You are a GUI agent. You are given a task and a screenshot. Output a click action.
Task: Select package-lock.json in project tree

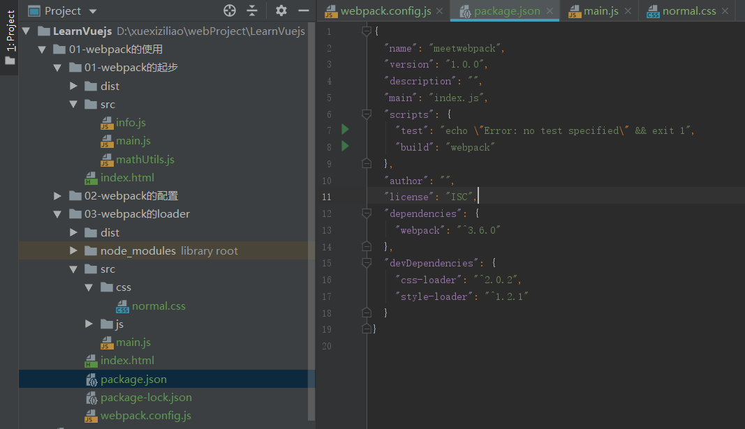tap(145, 398)
